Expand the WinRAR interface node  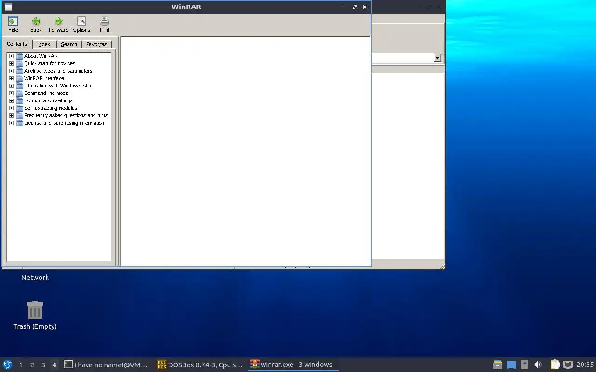click(12, 78)
